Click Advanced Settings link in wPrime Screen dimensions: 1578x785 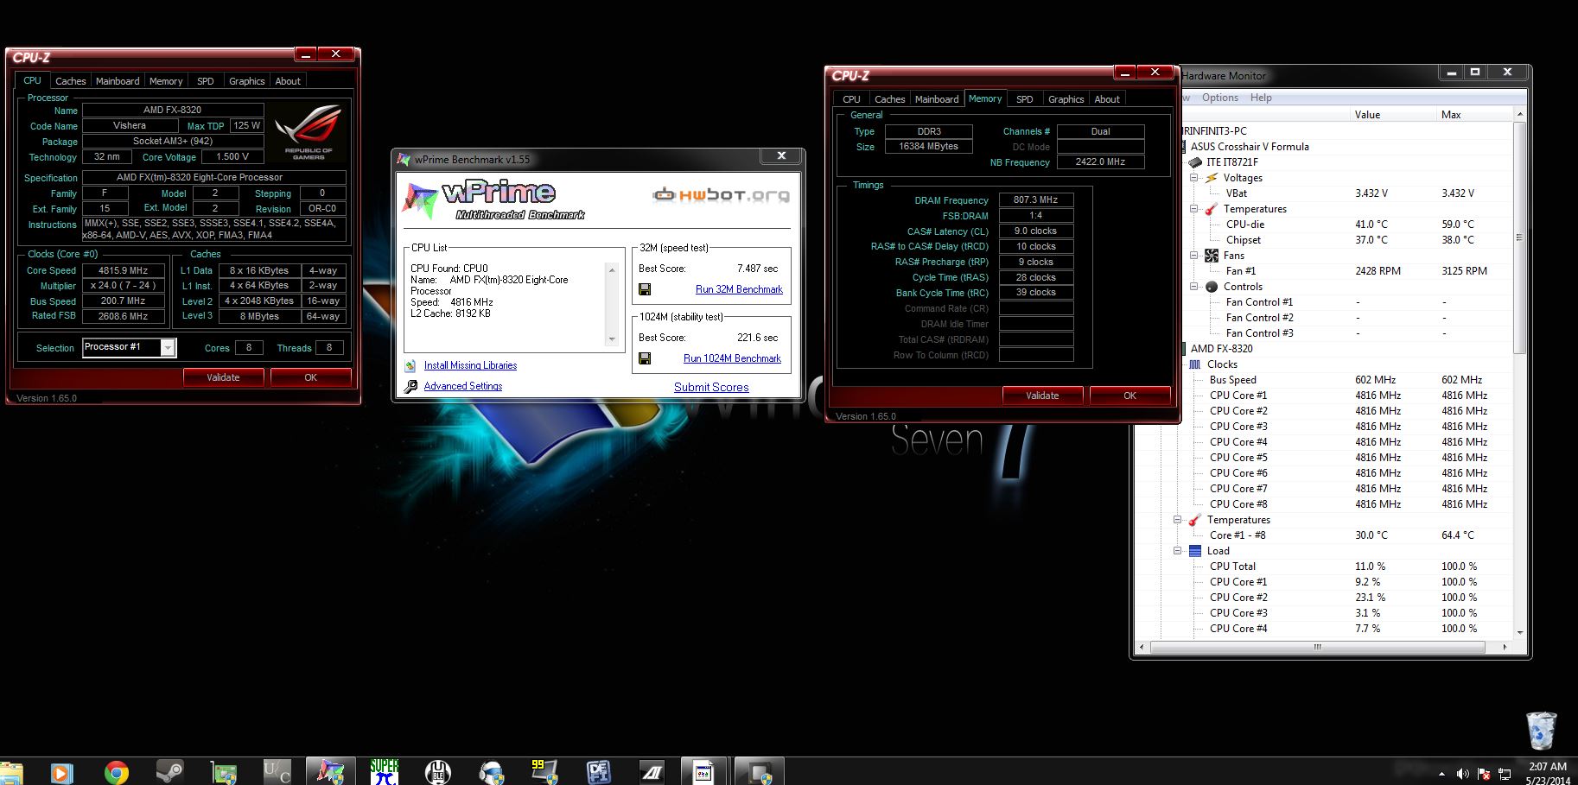(x=462, y=386)
